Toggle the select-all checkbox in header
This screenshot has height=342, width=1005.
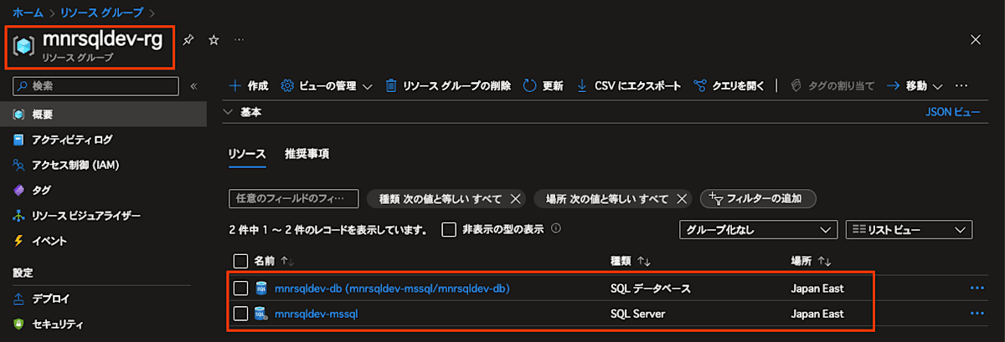tap(240, 261)
